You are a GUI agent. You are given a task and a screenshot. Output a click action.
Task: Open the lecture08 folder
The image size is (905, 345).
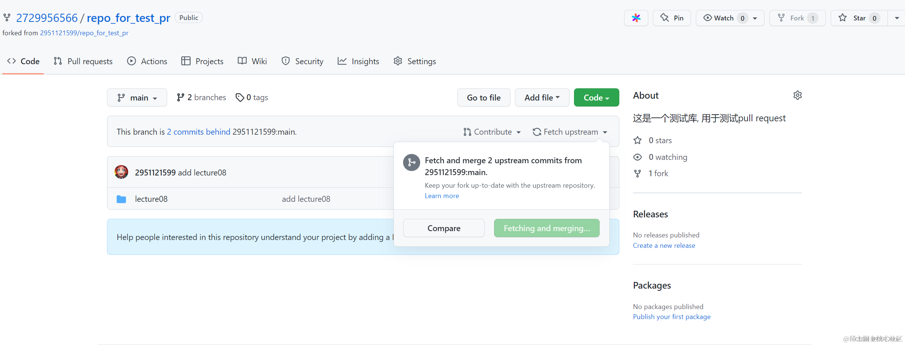click(x=151, y=199)
